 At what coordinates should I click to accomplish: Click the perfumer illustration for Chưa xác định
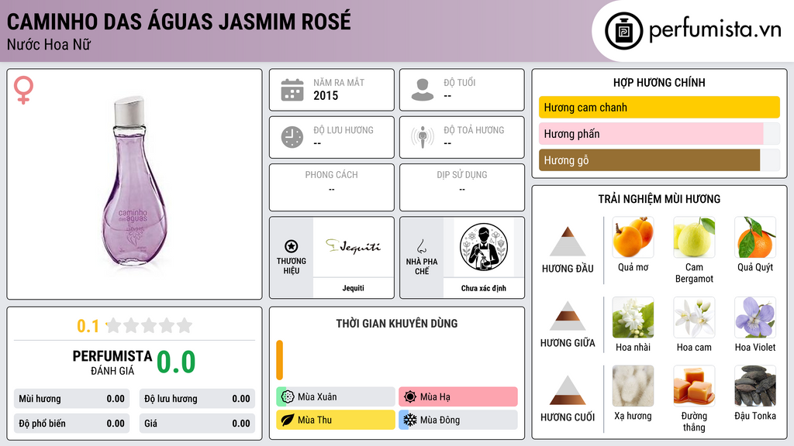click(x=484, y=247)
